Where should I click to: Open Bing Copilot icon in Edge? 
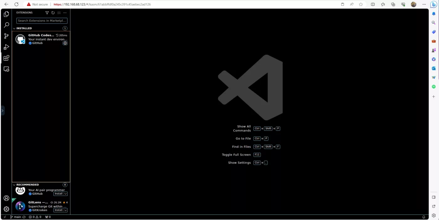click(x=434, y=4)
